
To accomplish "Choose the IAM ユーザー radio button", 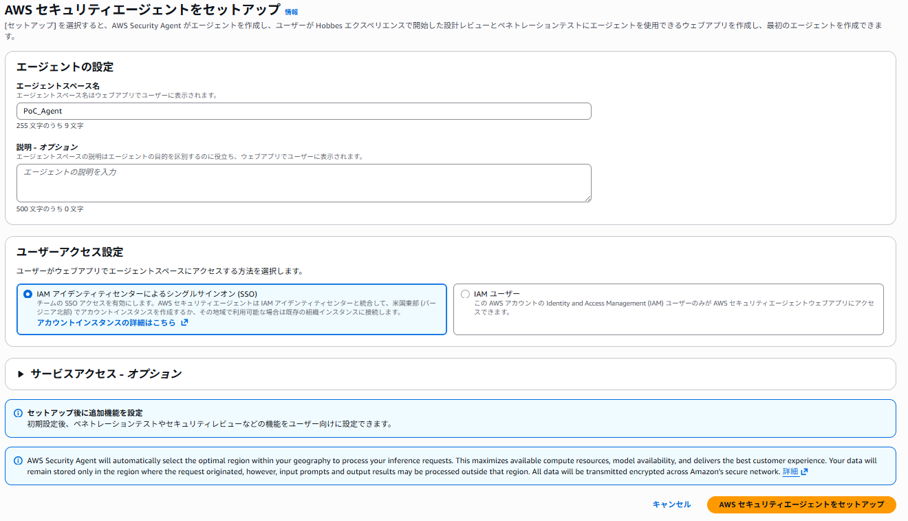I will click(x=465, y=294).
